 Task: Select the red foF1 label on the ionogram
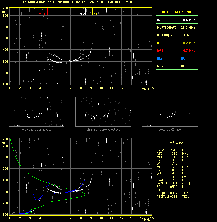click(42, 14)
